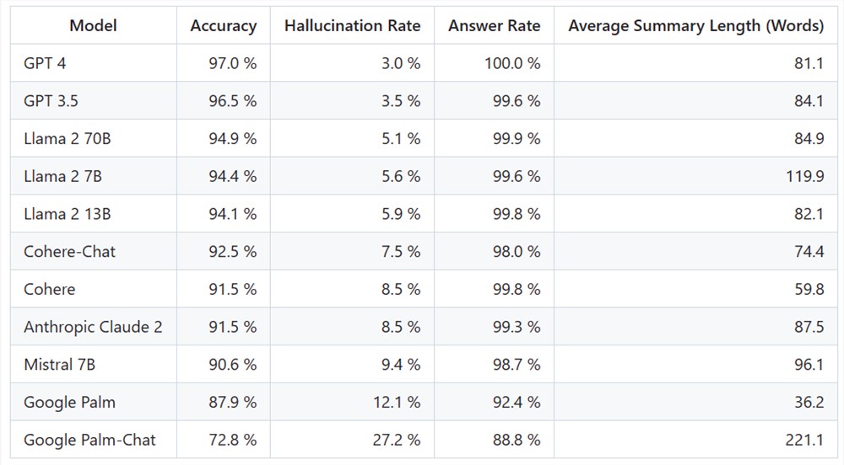The width and height of the screenshot is (844, 465).
Task: Select the Llama 2 7B model name
Action: point(62,176)
